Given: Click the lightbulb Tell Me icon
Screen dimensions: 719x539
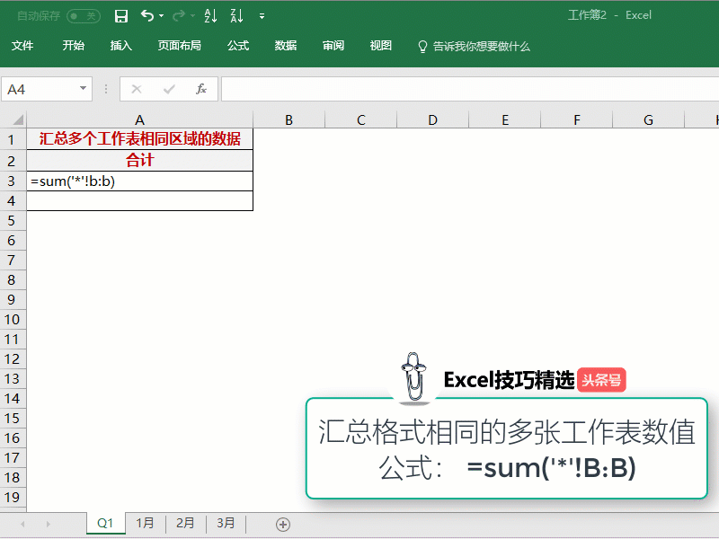Looking at the screenshot, I should 422,47.
